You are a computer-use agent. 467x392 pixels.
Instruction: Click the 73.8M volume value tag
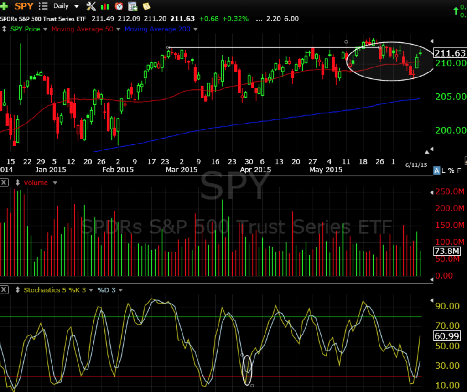447,251
